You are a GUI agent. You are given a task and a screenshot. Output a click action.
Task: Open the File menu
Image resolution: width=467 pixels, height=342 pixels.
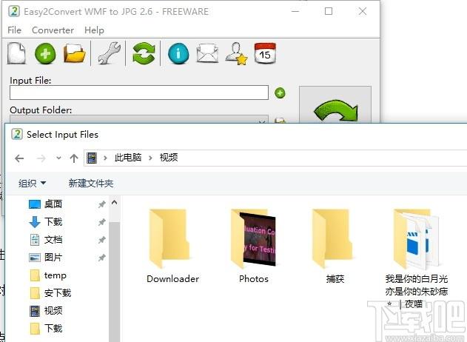[14, 30]
